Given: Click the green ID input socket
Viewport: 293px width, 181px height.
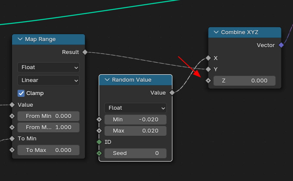Looking at the screenshot, I should [x=99, y=142].
